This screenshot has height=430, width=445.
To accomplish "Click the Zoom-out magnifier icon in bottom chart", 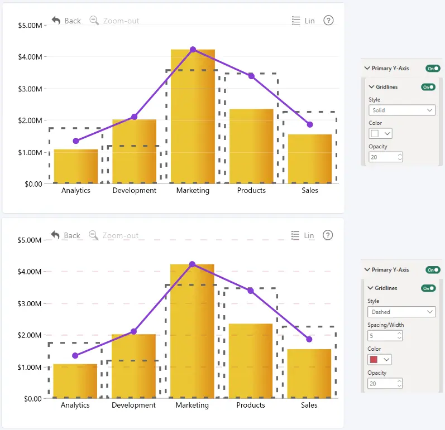I will [x=93, y=235].
